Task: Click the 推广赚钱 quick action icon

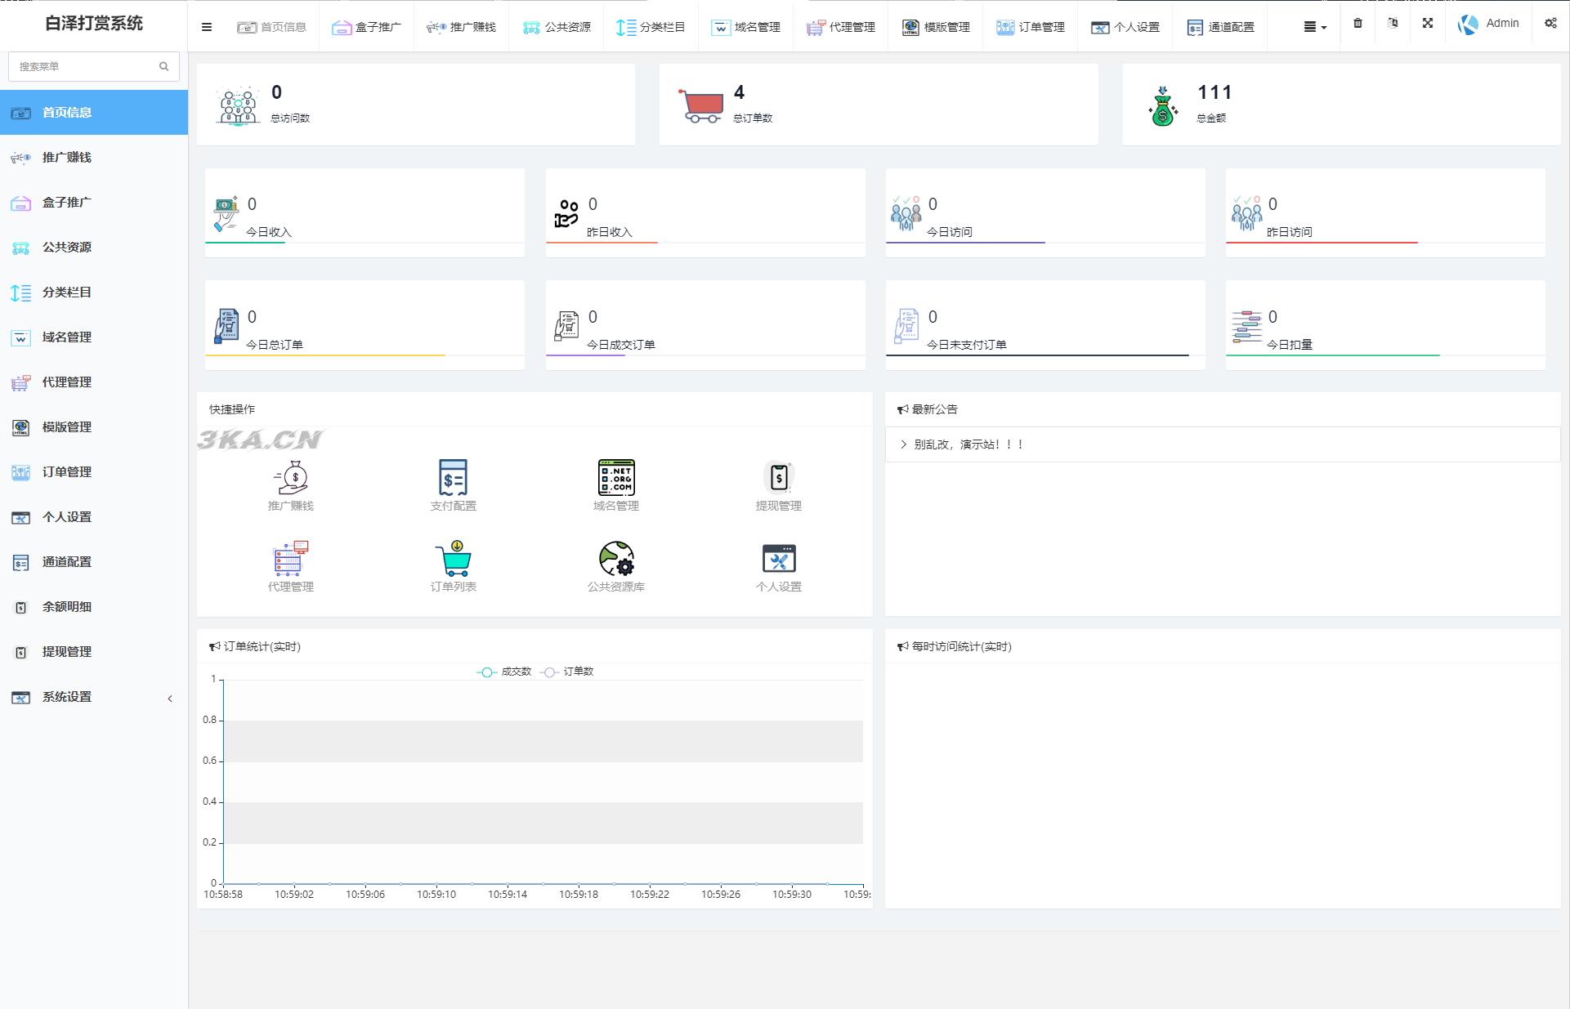Action: tap(290, 478)
